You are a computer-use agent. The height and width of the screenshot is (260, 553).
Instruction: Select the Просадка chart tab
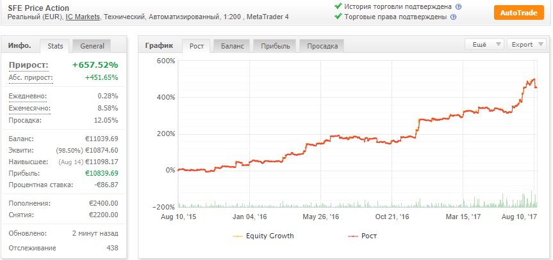tap(322, 46)
